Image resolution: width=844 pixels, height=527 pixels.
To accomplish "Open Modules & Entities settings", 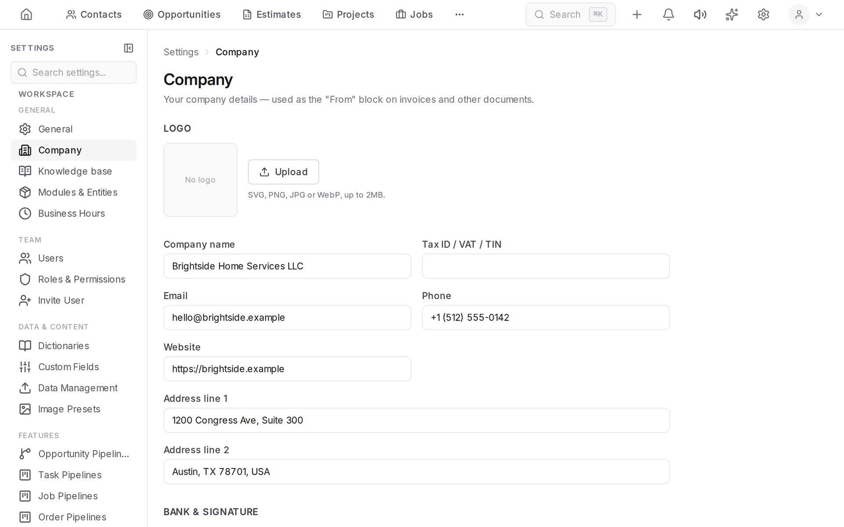I will [73, 192].
